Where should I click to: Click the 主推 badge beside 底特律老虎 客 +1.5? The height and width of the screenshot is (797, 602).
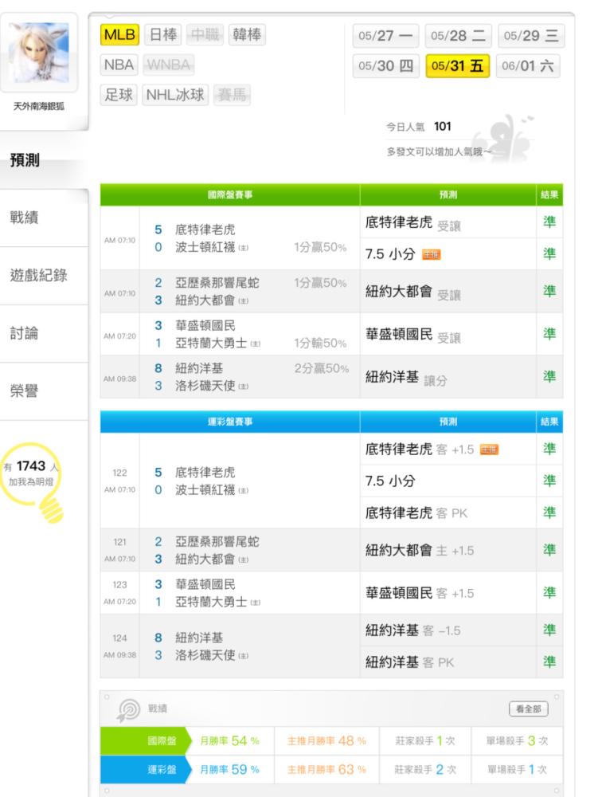[489, 450]
